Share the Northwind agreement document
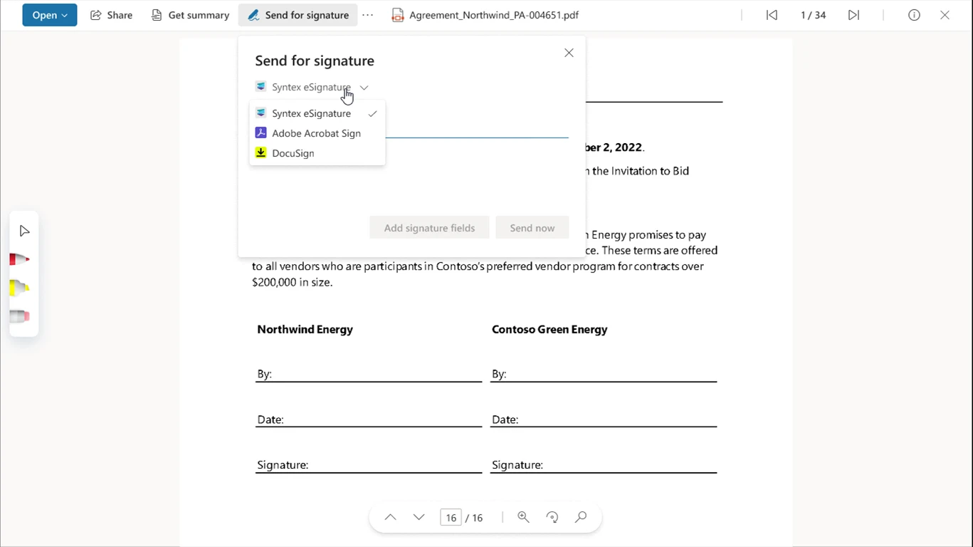Screen dimensions: 973x547 111,14
